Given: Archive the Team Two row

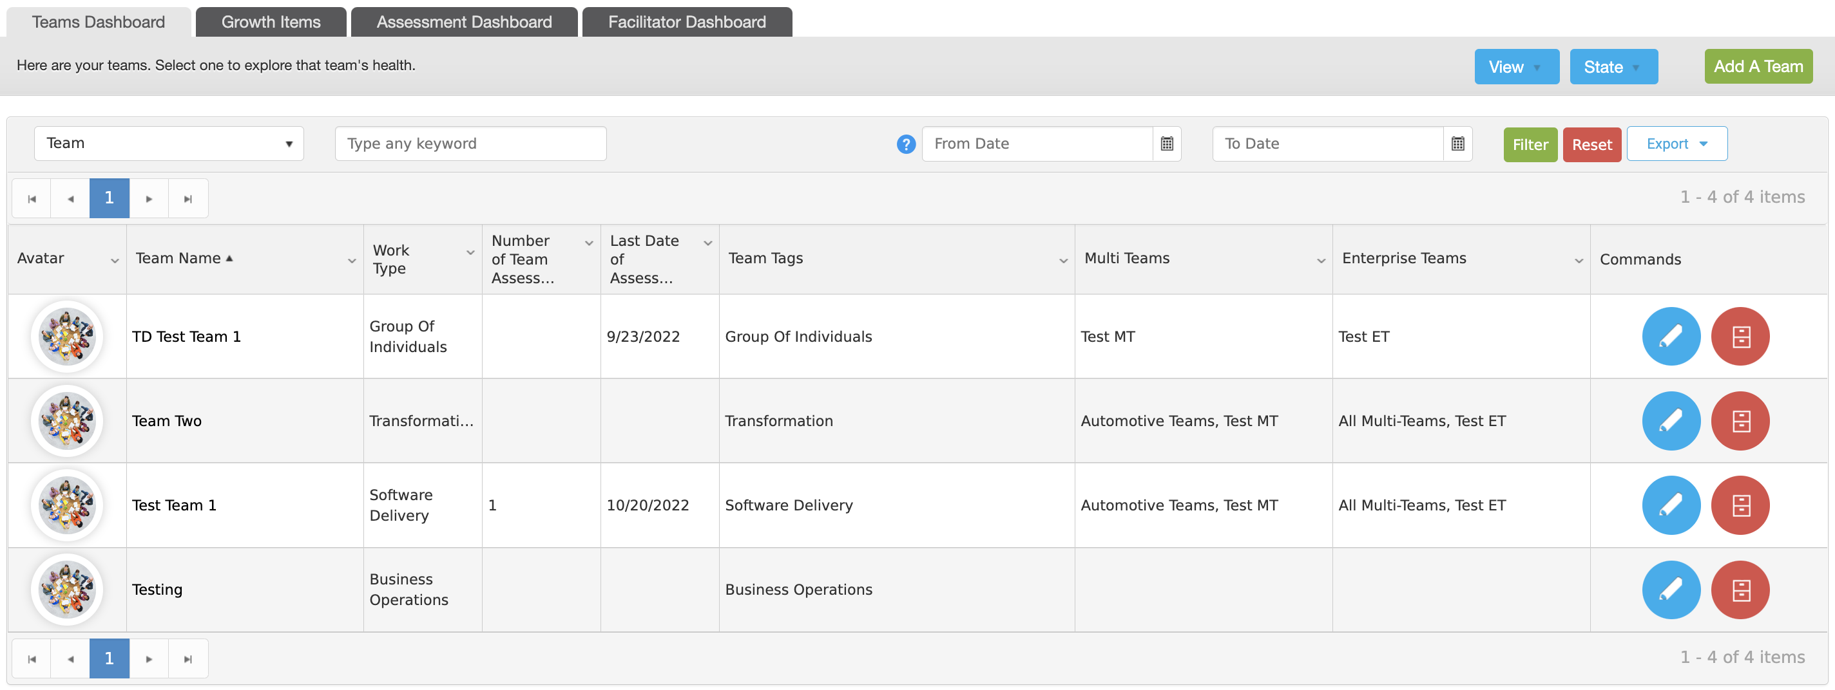Looking at the screenshot, I should click(1740, 421).
